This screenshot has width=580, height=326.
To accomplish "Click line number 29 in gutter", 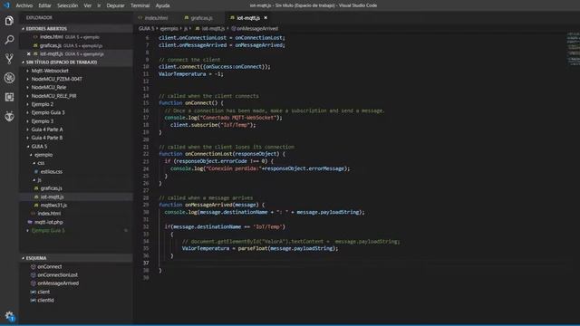I will pos(146,205).
